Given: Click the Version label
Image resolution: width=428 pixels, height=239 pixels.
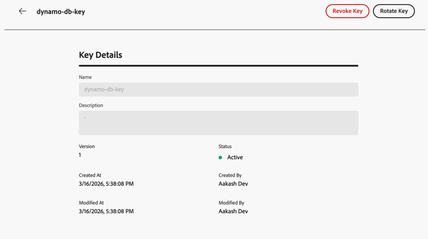Looking at the screenshot, I should [x=87, y=146].
